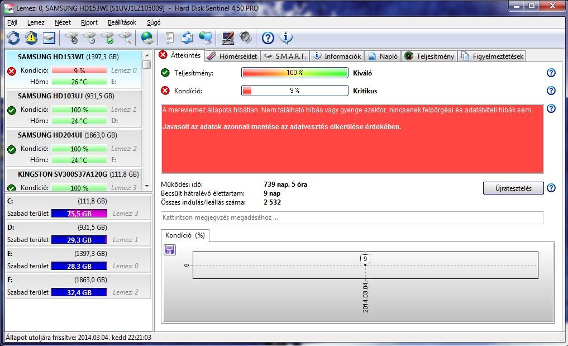568x346 pixels.
Task: Click the notepad report toolbar icon
Action: (x=170, y=37)
